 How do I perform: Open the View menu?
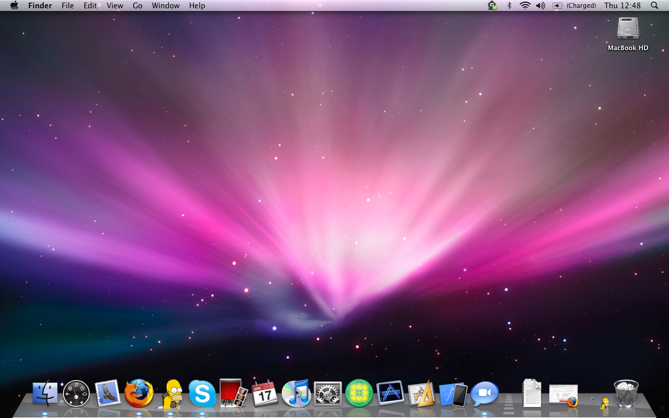tap(115, 6)
